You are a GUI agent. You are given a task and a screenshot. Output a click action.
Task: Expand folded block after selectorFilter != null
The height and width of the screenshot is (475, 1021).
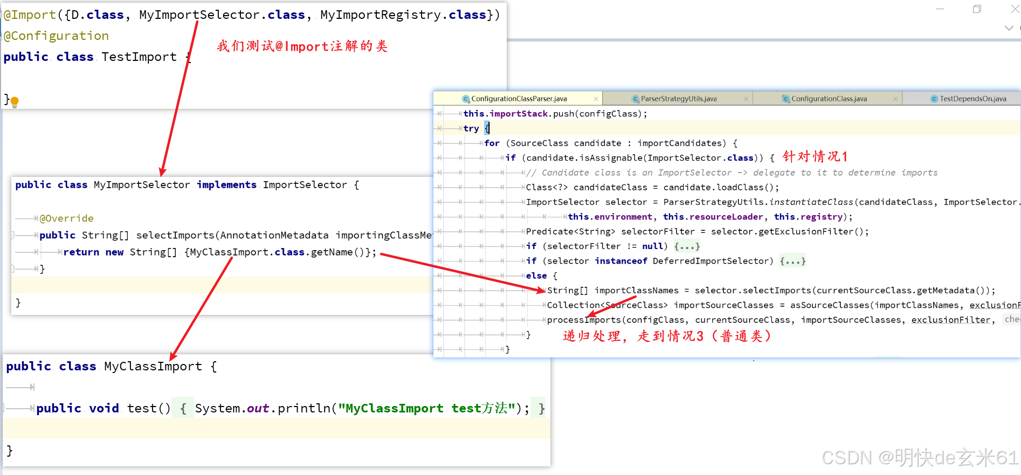687,246
